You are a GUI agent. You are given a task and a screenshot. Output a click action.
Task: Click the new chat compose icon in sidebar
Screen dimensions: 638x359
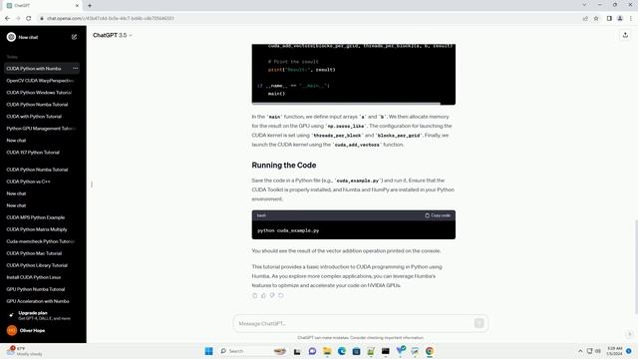coord(74,37)
